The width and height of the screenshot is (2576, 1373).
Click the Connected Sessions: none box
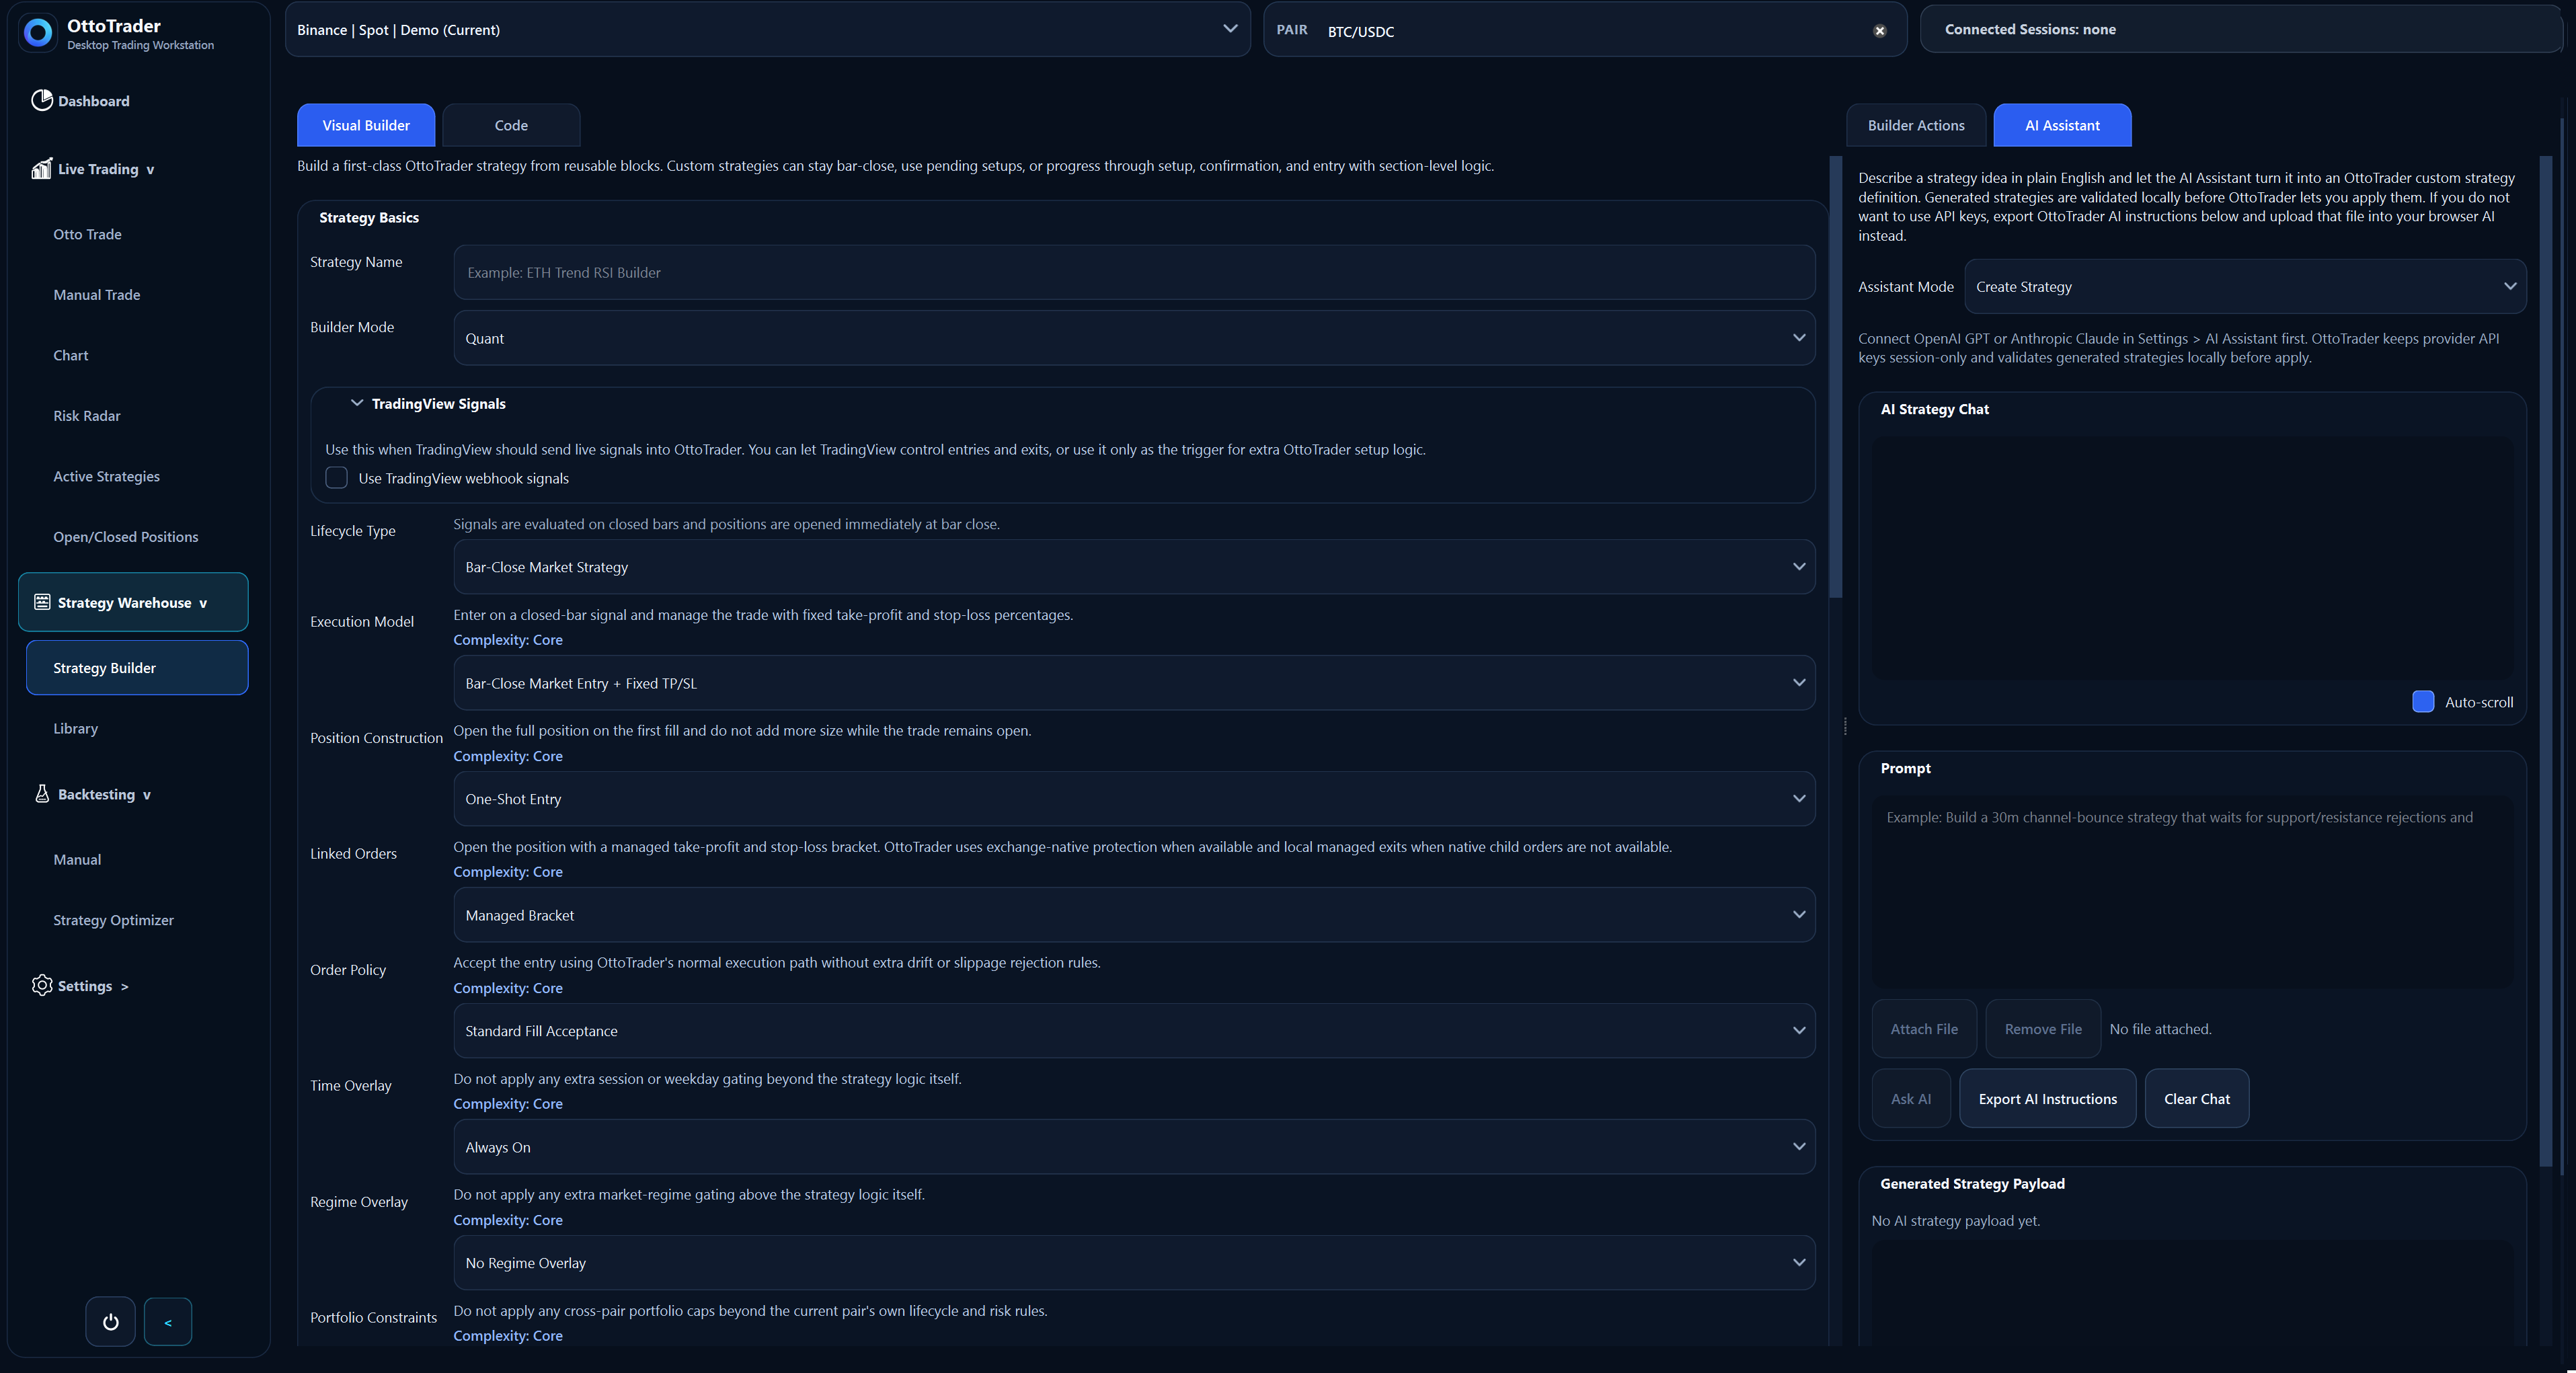2240,29
